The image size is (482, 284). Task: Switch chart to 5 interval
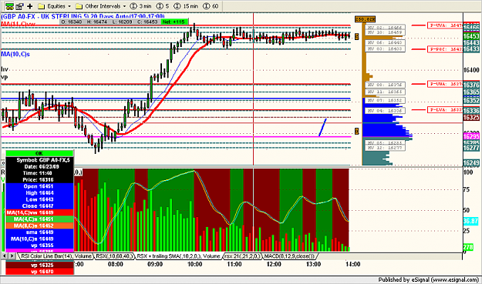163,6
